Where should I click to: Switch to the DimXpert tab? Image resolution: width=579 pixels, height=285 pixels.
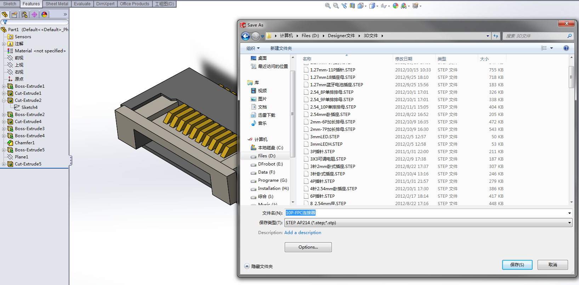(x=106, y=4)
